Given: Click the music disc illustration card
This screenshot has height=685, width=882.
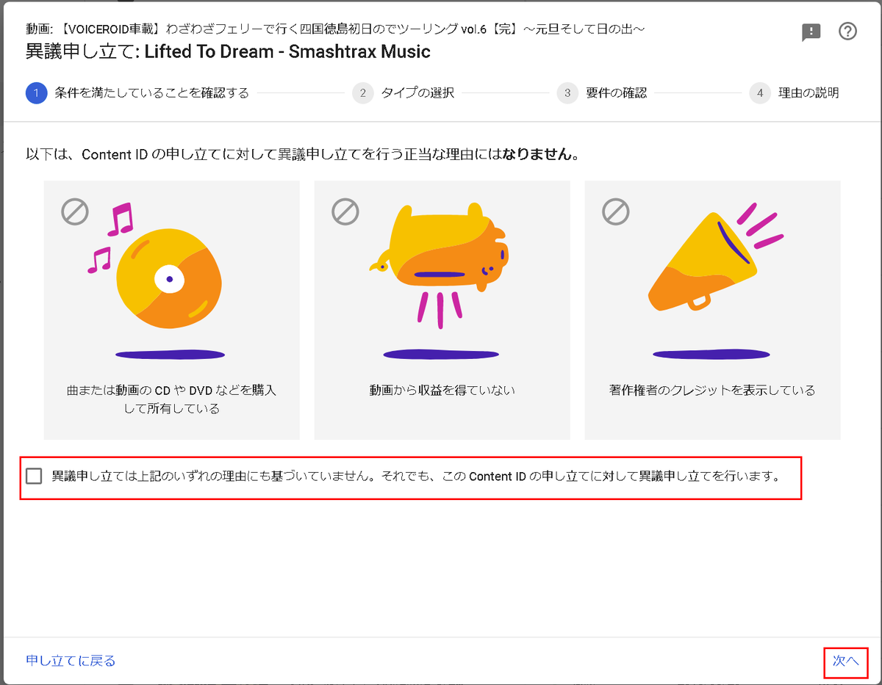Looking at the screenshot, I should [172, 310].
